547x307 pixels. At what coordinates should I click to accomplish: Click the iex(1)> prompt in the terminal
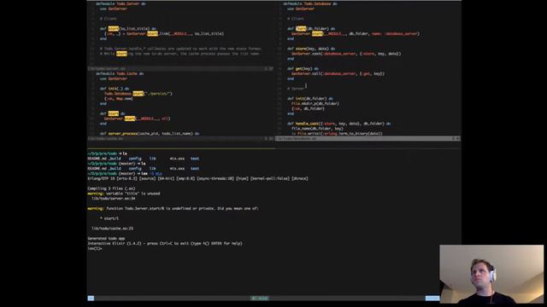click(x=95, y=248)
